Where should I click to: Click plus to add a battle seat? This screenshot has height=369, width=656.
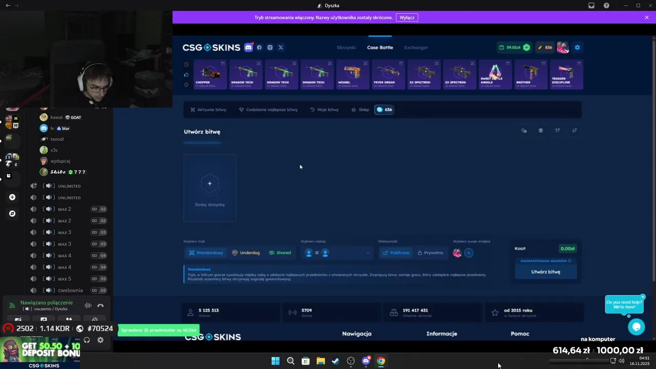pos(468,253)
